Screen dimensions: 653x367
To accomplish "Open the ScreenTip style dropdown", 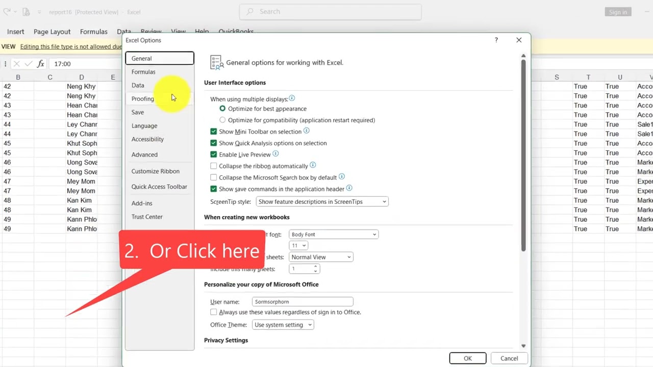I will point(322,202).
